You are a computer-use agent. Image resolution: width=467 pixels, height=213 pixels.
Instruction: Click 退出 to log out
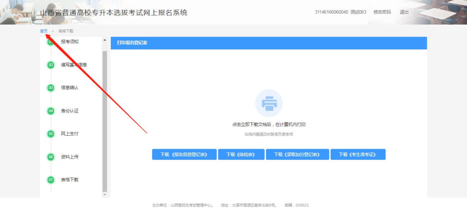point(404,12)
